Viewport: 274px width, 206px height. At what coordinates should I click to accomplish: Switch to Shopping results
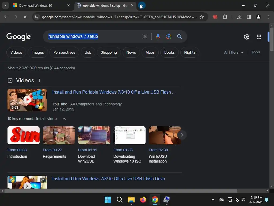pos(109,52)
